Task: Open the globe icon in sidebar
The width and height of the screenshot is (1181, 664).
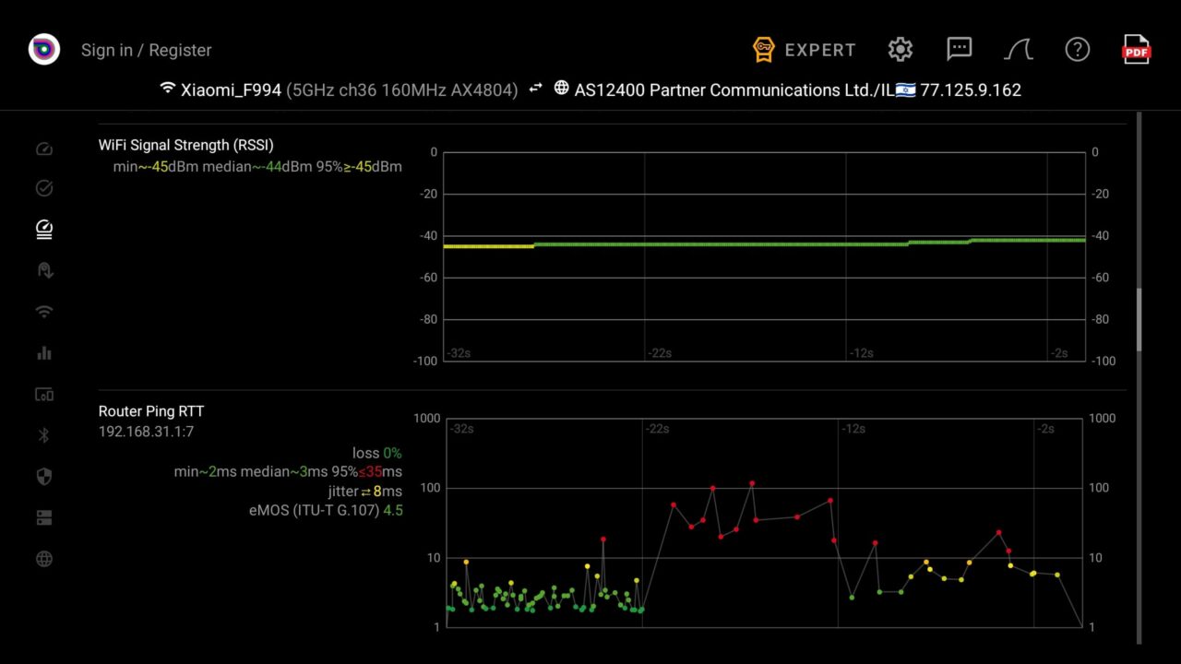Action: click(44, 559)
